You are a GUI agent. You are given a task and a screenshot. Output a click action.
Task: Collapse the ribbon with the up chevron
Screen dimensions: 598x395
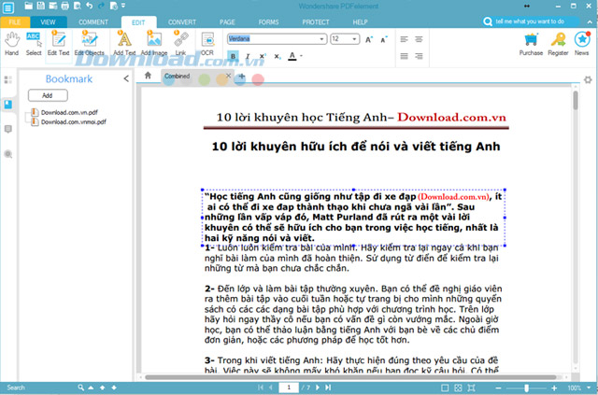[590, 22]
